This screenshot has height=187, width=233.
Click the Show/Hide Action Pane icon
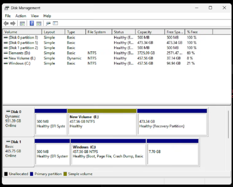point(39,24)
